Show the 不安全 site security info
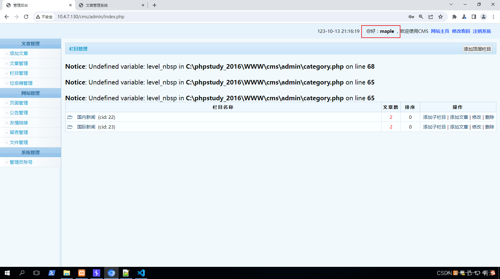This screenshot has height=279, width=500. point(44,17)
